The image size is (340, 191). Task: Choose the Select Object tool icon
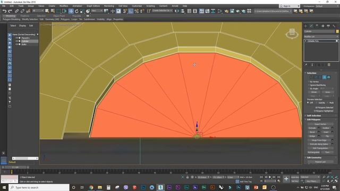pyautogui.click(x=47, y=11)
